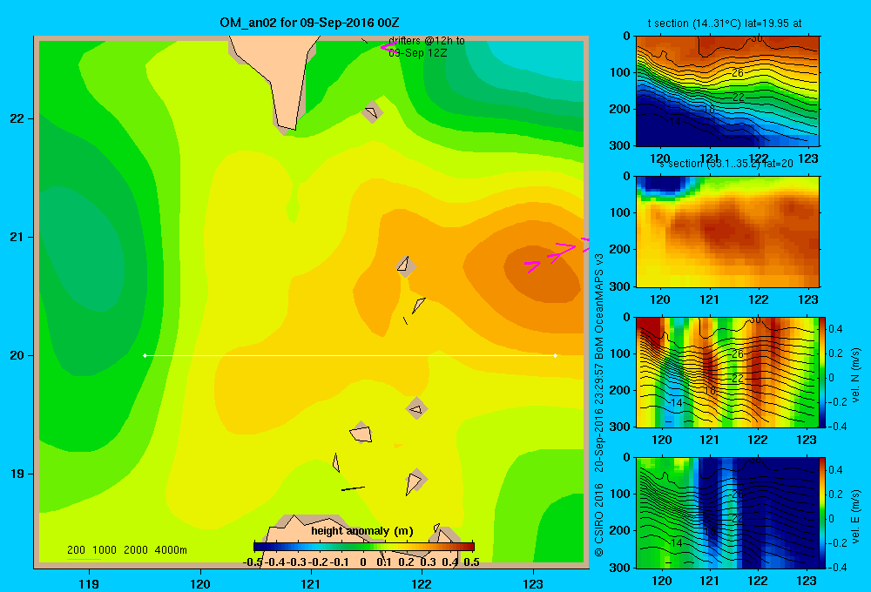Click the magenta drifter arrows near the orange eddy

[x=557, y=255]
